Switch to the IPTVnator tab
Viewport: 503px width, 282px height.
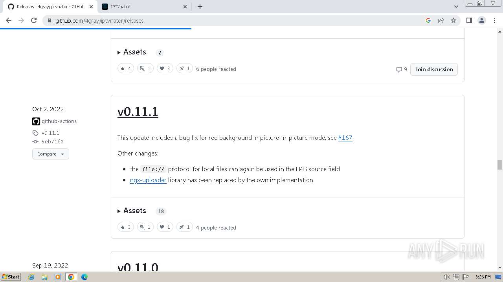(144, 7)
